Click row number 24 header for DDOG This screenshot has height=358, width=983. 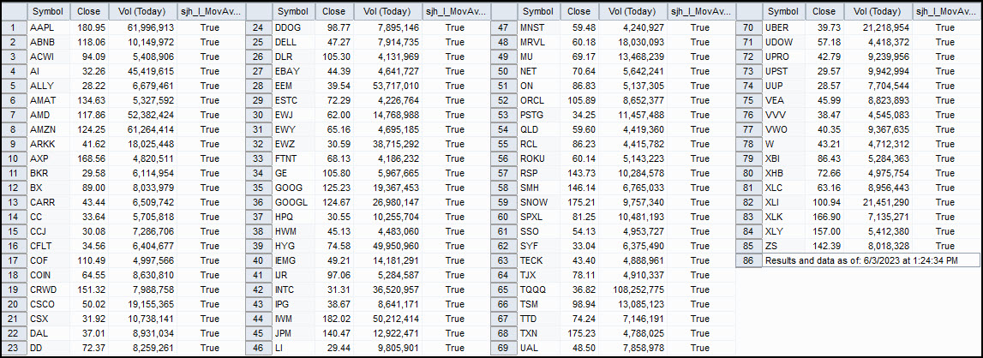(258, 27)
